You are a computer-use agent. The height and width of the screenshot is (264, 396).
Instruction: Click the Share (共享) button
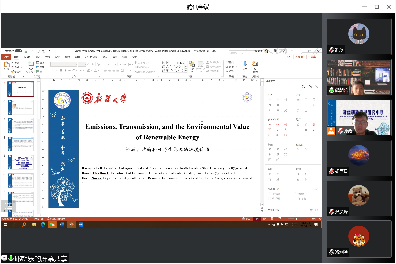point(313,57)
